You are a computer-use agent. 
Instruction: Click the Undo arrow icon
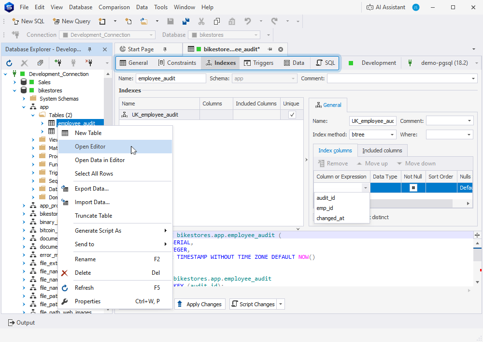click(x=248, y=21)
